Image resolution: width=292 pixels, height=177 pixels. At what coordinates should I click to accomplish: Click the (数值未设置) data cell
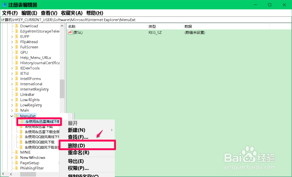tap(194, 33)
